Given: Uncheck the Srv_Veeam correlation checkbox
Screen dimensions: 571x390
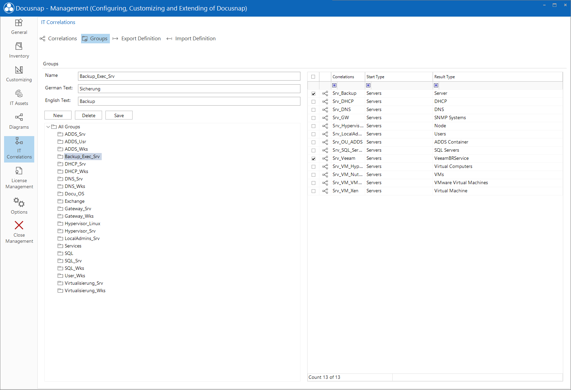Looking at the screenshot, I should pyautogui.click(x=313, y=159).
